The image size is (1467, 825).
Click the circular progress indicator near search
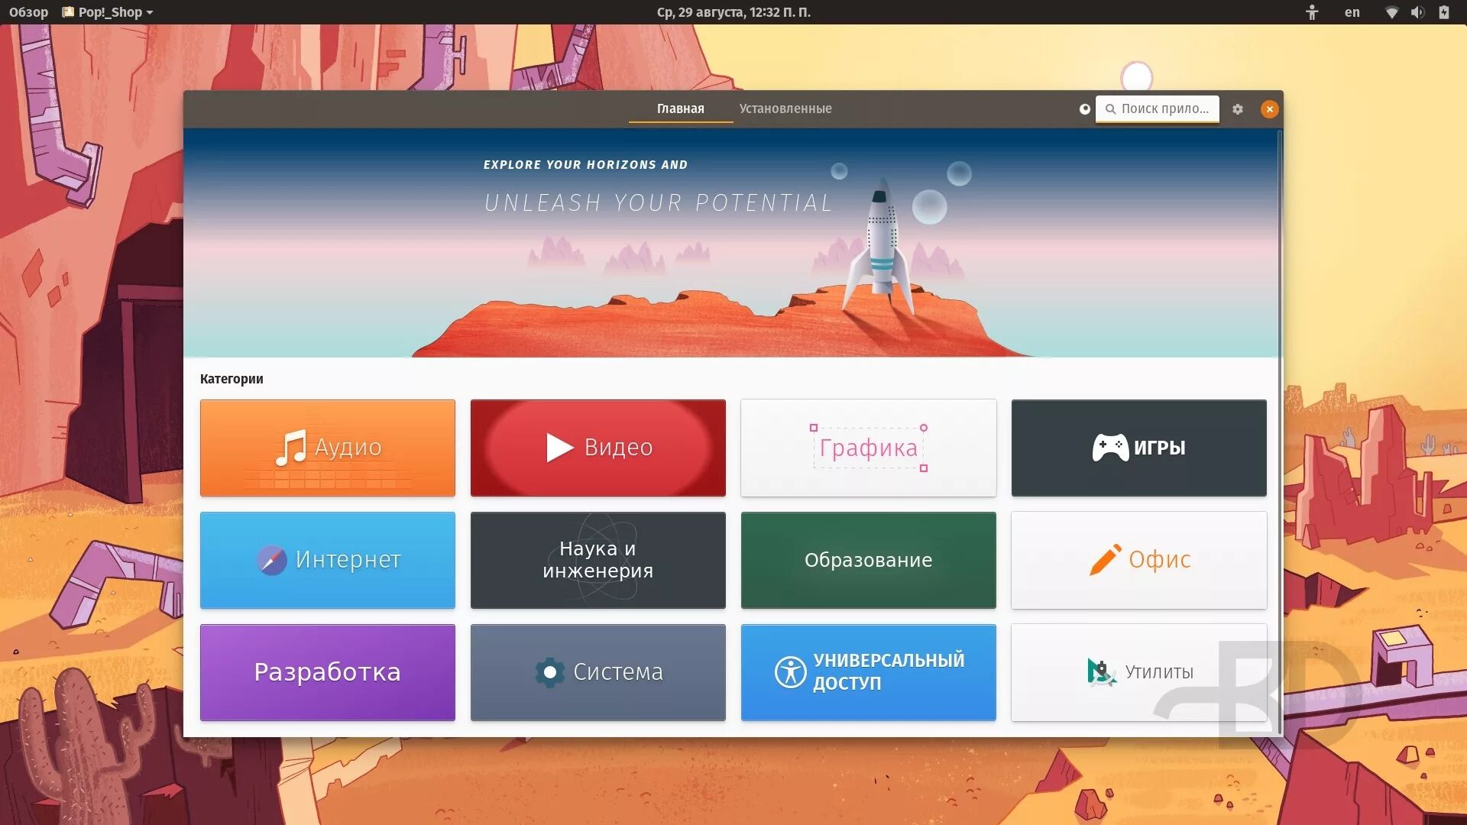[x=1084, y=109]
